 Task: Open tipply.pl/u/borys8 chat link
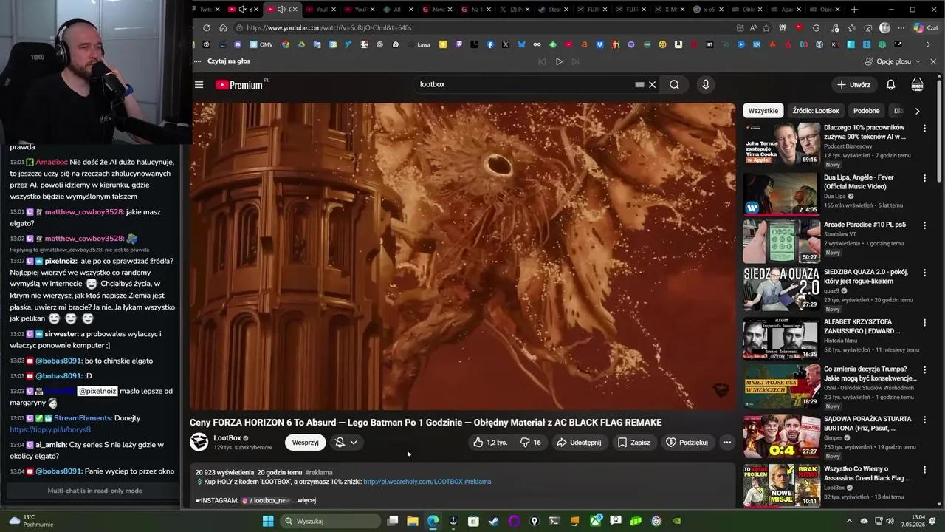point(50,429)
